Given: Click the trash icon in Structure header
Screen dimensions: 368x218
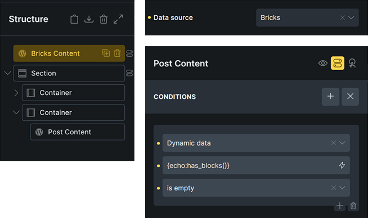Looking at the screenshot, I should click(x=104, y=19).
